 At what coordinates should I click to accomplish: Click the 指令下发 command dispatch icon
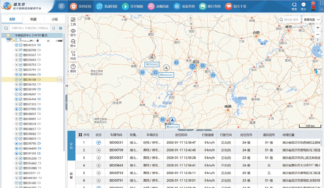228,6
